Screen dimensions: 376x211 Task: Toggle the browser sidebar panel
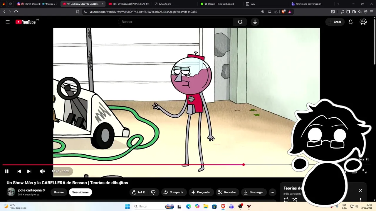pos(348,12)
